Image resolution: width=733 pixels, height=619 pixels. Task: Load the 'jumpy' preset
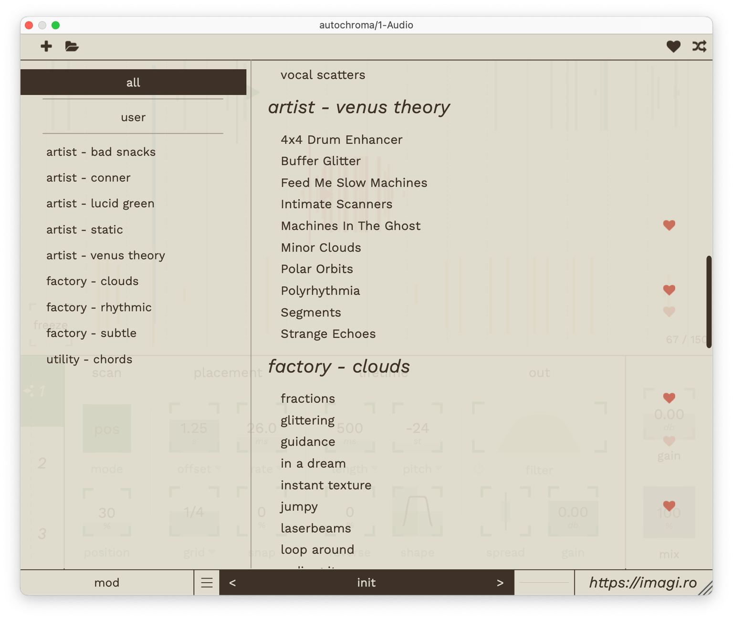[x=299, y=507]
